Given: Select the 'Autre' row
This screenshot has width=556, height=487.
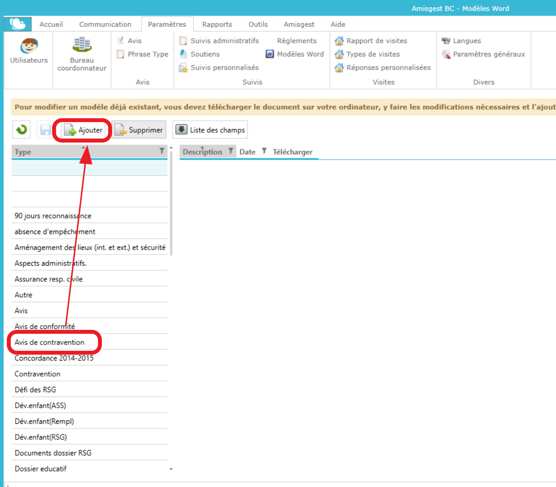Looking at the screenshot, I should click(x=89, y=295).
